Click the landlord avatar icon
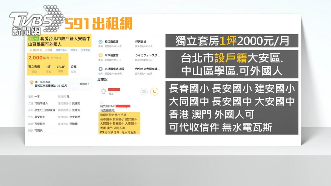The image size is (331, 186). click(x=103, y=91)
